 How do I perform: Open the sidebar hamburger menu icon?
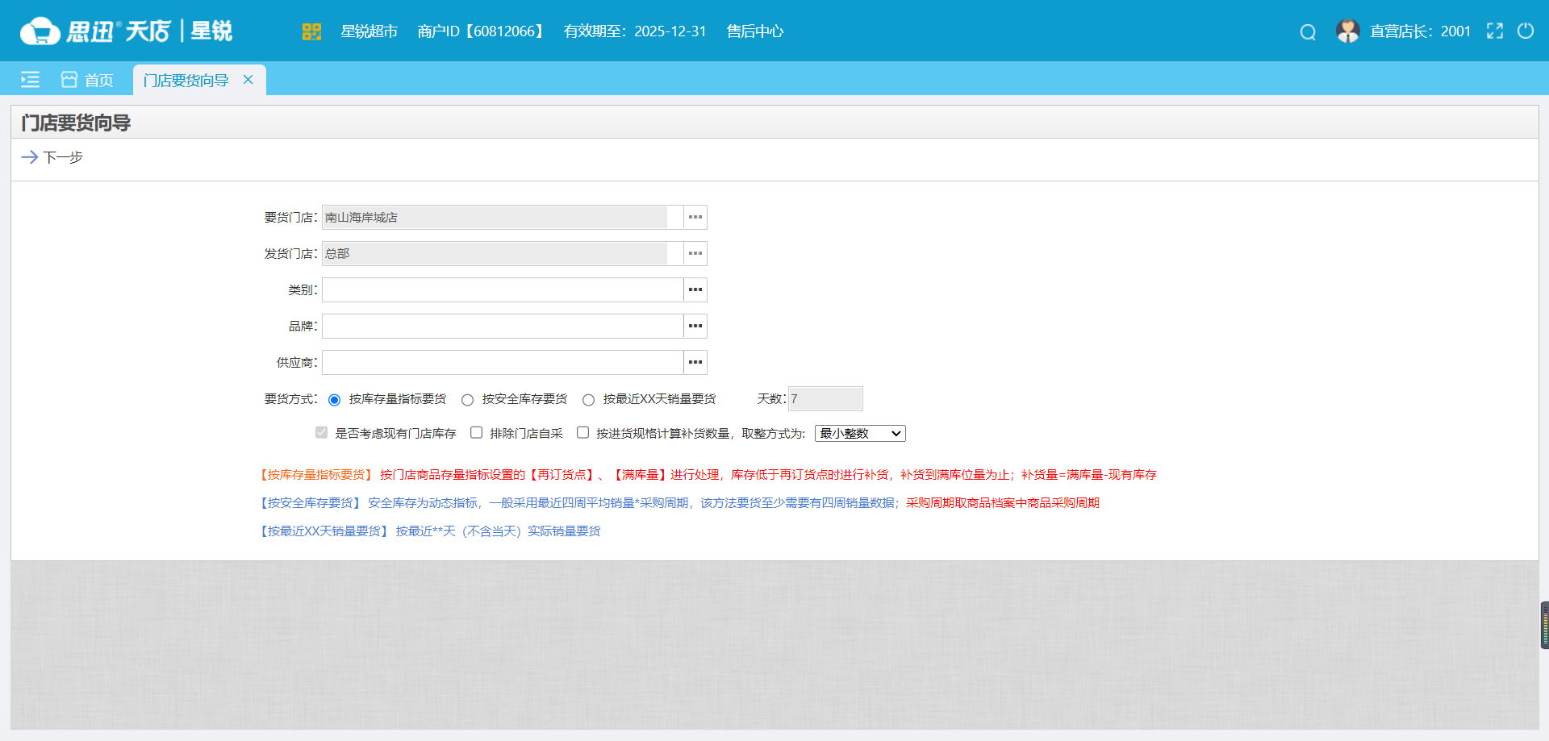click(30, 79)
